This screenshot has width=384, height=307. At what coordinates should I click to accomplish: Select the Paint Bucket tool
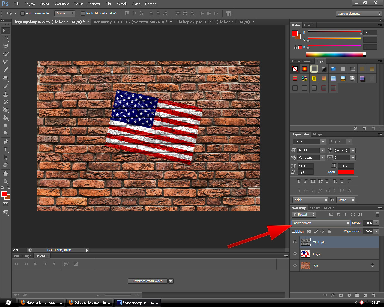click(6, 118)
